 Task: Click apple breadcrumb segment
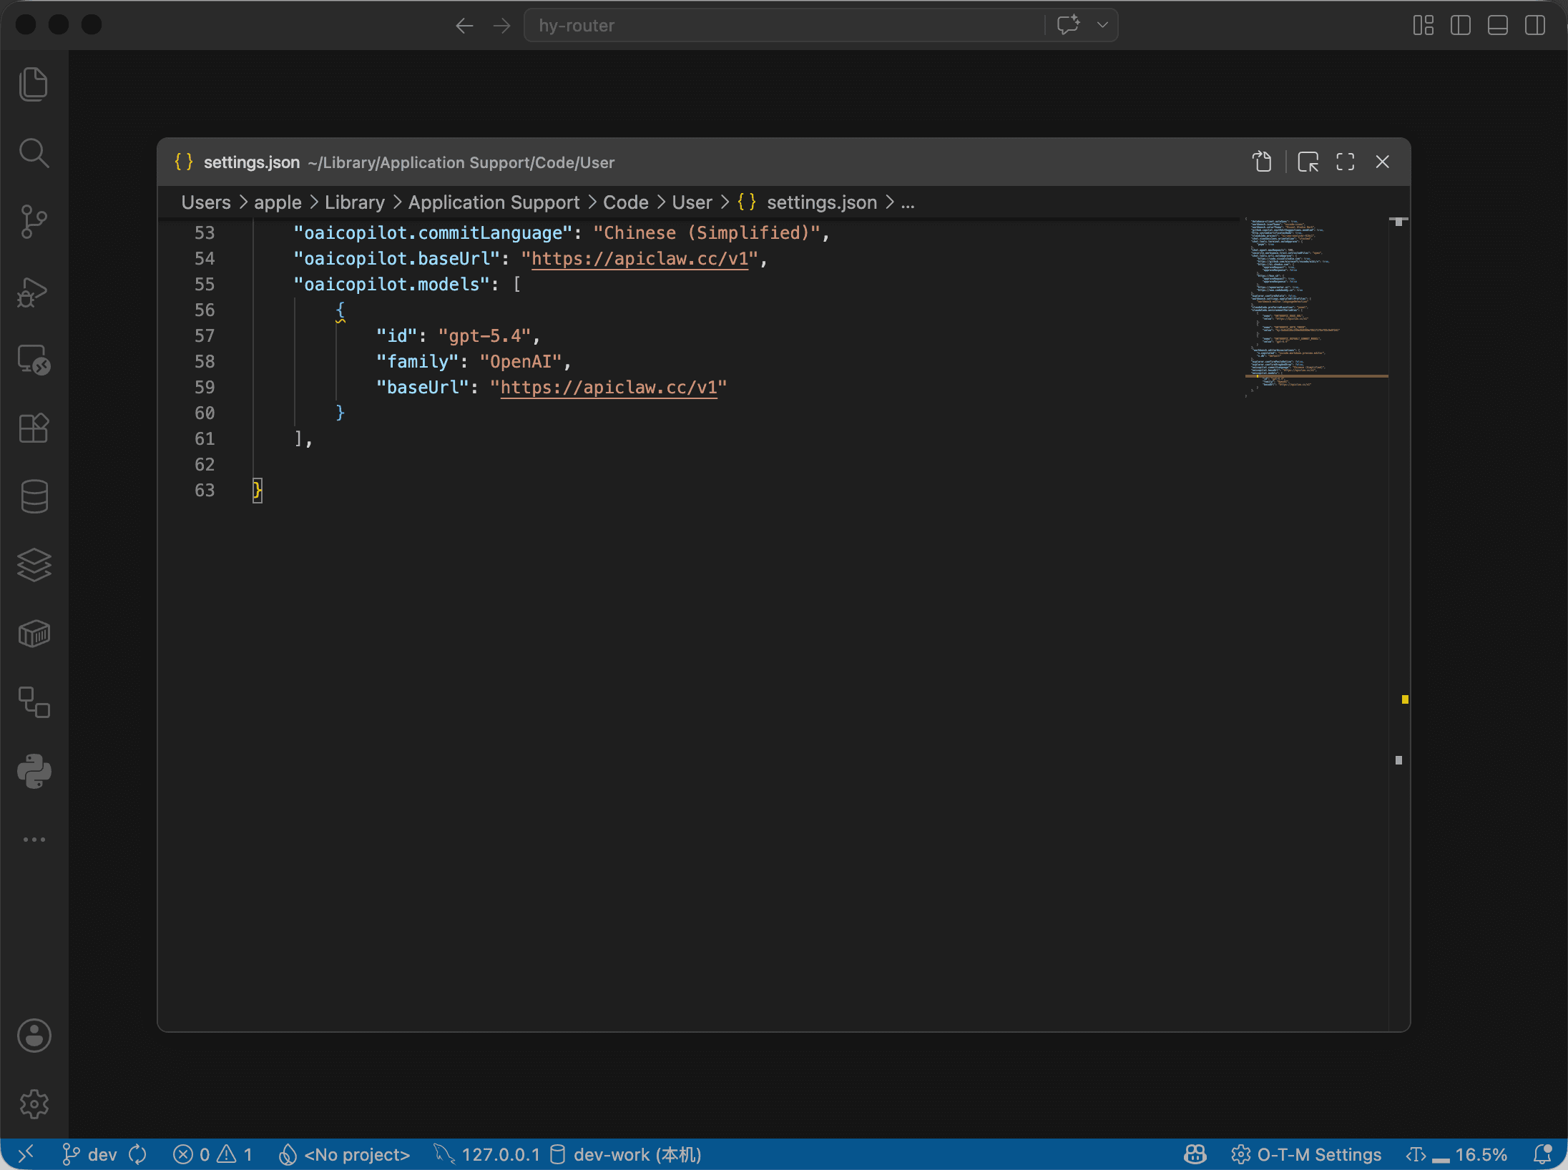[278, 202]
